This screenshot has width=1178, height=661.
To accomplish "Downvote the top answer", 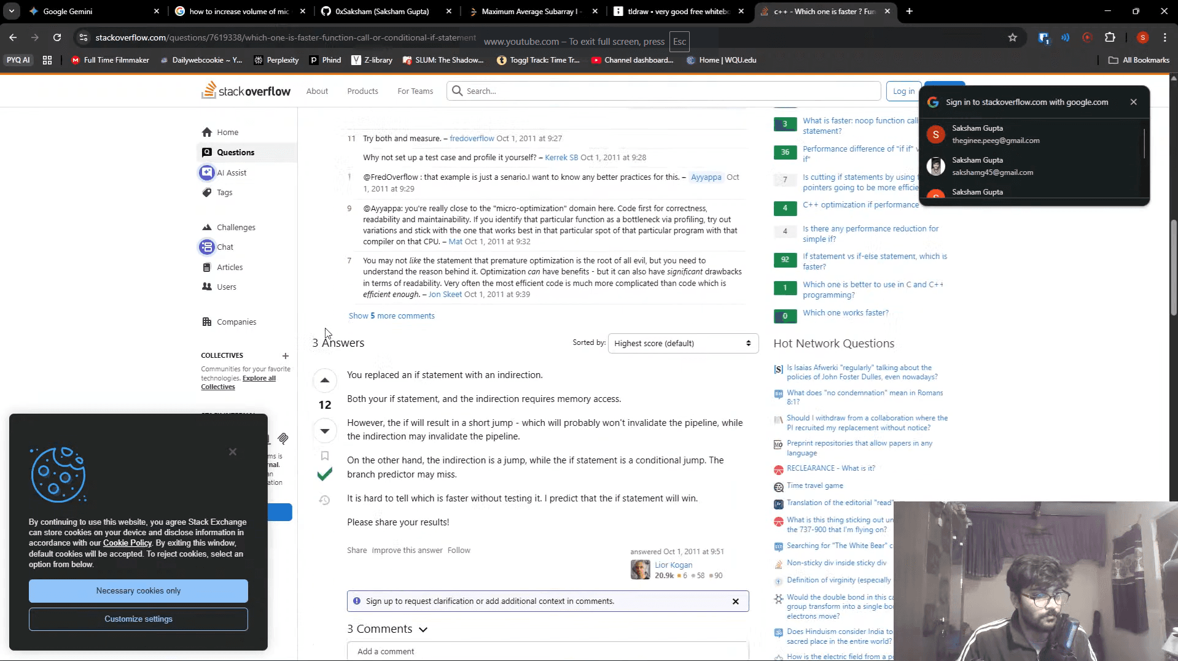I will tap(325, 431).
